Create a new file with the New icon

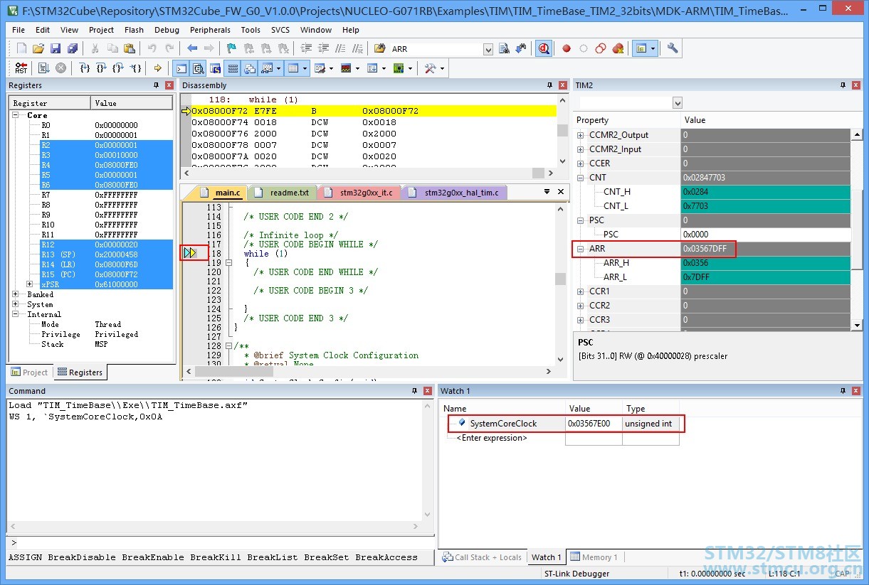click(21, 48)
